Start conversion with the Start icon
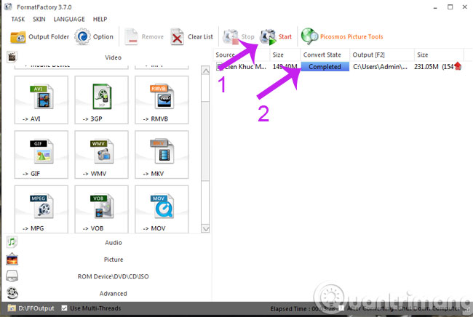473x317 pixels. [268, 37]
